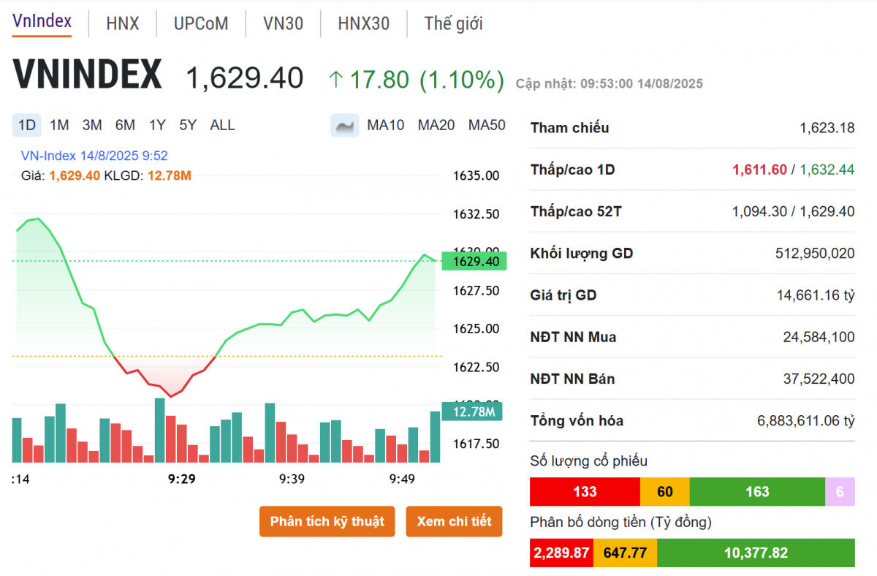The width and height of the screenshot is (877, 576).
Task: Click the yellow 647.77 money flow segment
Action: 625,553
